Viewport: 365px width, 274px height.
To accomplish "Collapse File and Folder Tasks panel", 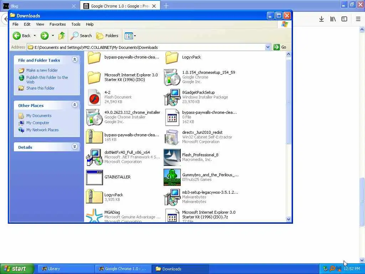I will point(74,60).
